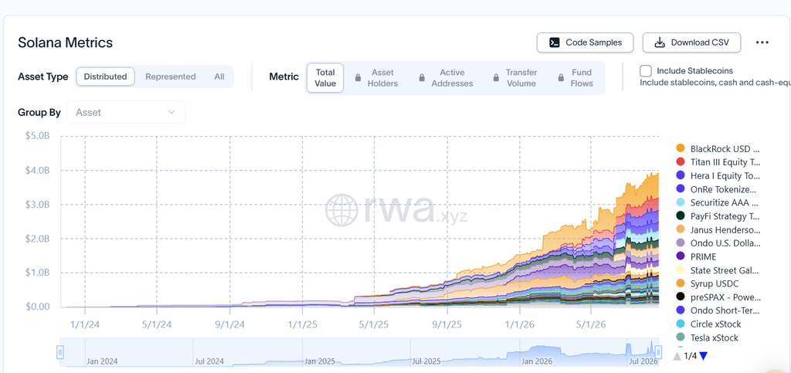Toggle PRIME legend series
Image resolution: width=791 pixels, height=373 pixels.
(696, 256)
